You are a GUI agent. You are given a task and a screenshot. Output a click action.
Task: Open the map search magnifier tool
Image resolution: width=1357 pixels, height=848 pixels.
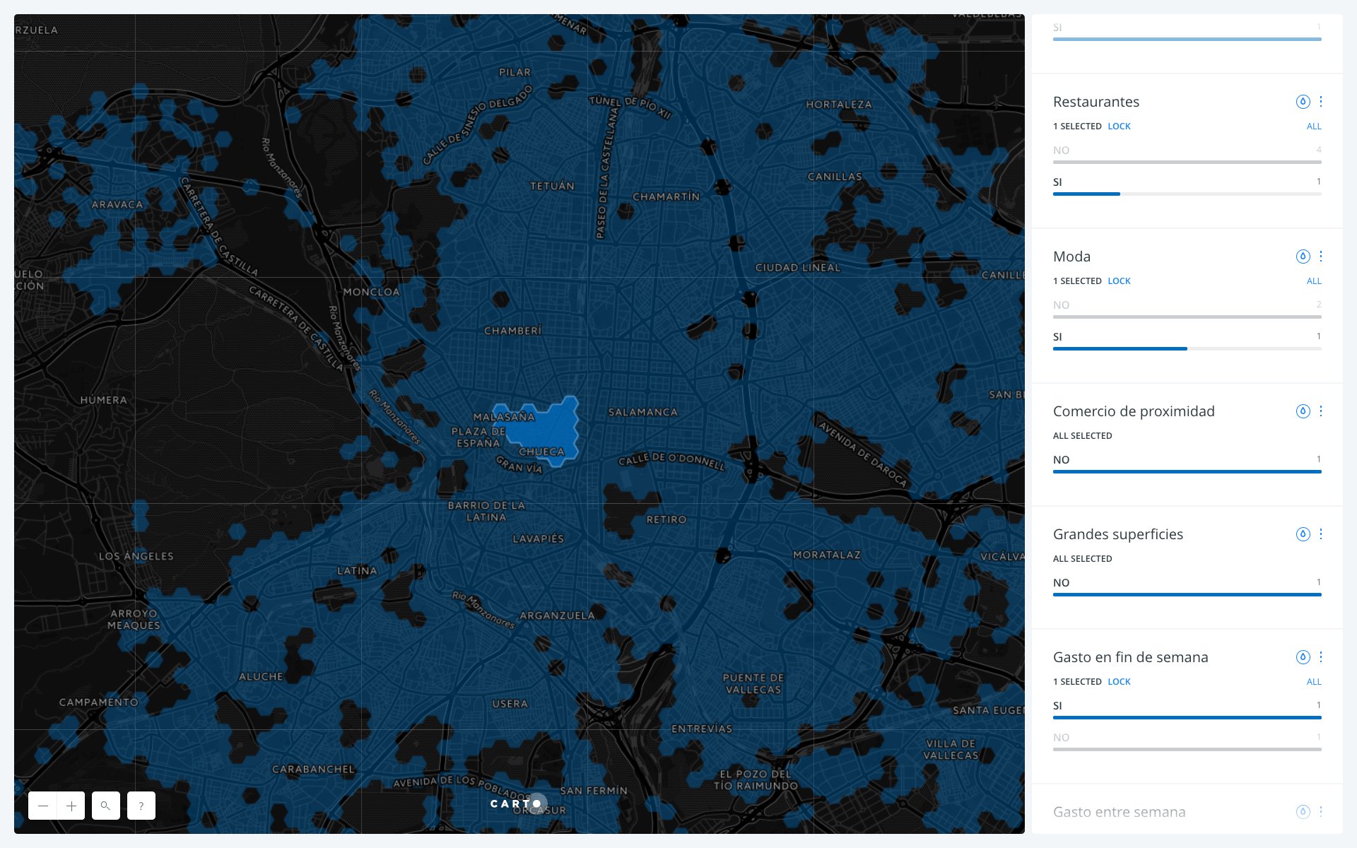(106, 806)
